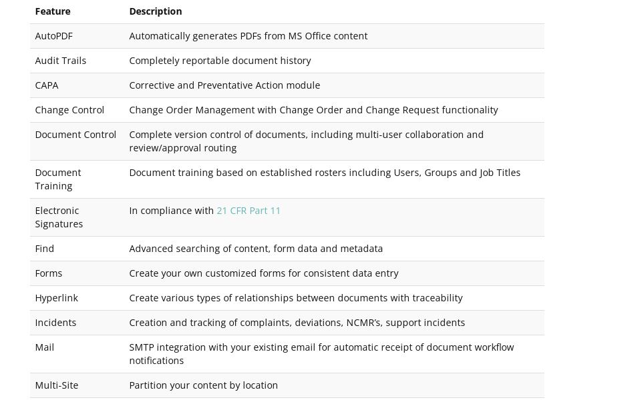Open the 21 CFR Part 11 link
The image size is (640, 400).
point(249,211)
